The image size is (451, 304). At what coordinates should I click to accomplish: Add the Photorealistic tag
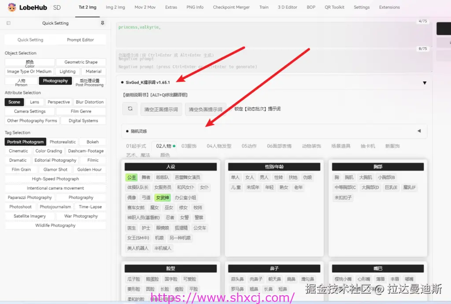pyautogui.click(x=63, y=142)
